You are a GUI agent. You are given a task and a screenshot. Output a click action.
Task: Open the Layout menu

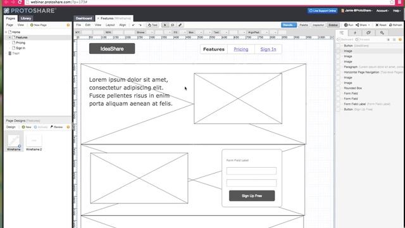click(110, 25)
